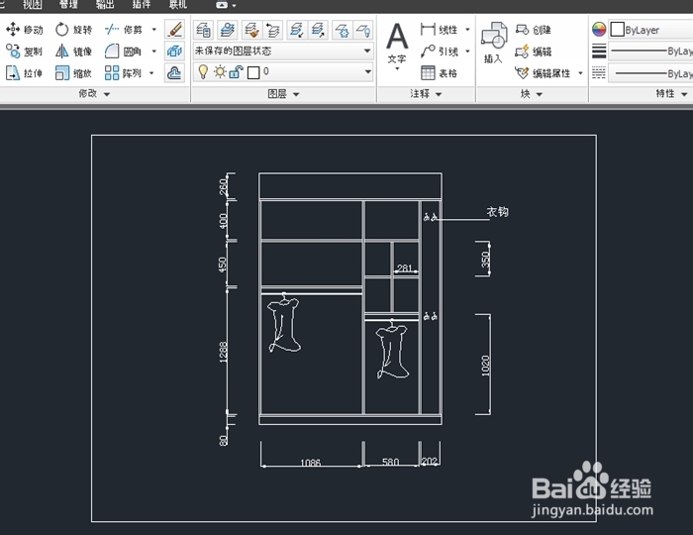Open the Leader dropdown arrow
This screenshot has width=693, height=535.
click(x=467, y=52)
